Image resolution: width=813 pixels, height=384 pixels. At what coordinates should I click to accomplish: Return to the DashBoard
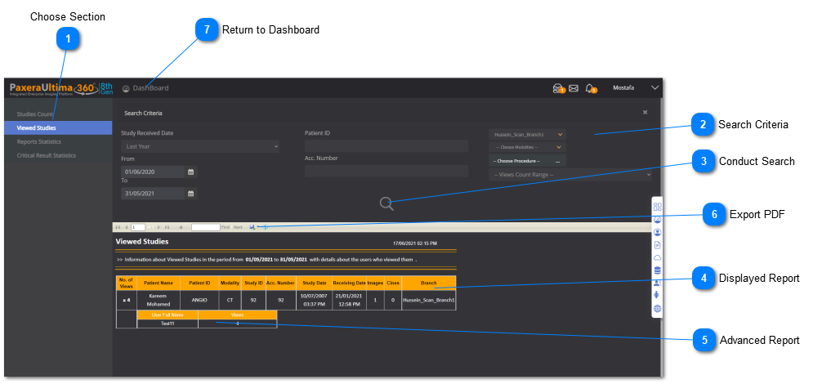tap(145, 88)
